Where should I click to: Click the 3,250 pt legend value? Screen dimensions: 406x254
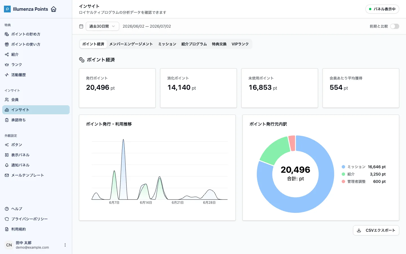[x=378, y=174]
